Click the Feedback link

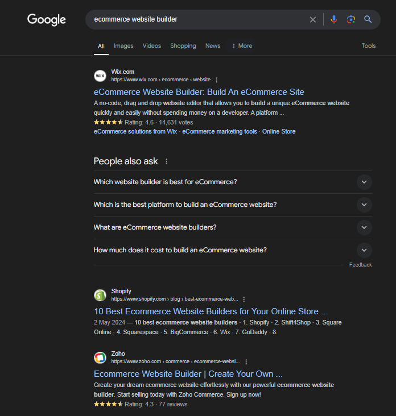click(x=360, y=265)
